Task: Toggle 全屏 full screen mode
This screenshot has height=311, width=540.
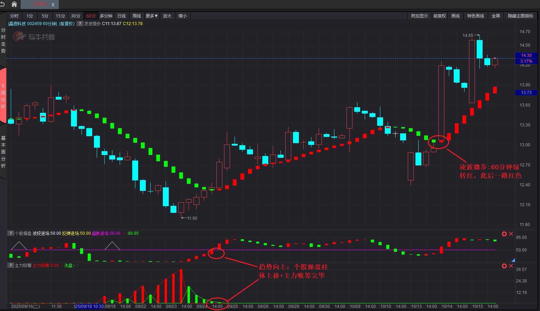Action: (x=495, y=16)
